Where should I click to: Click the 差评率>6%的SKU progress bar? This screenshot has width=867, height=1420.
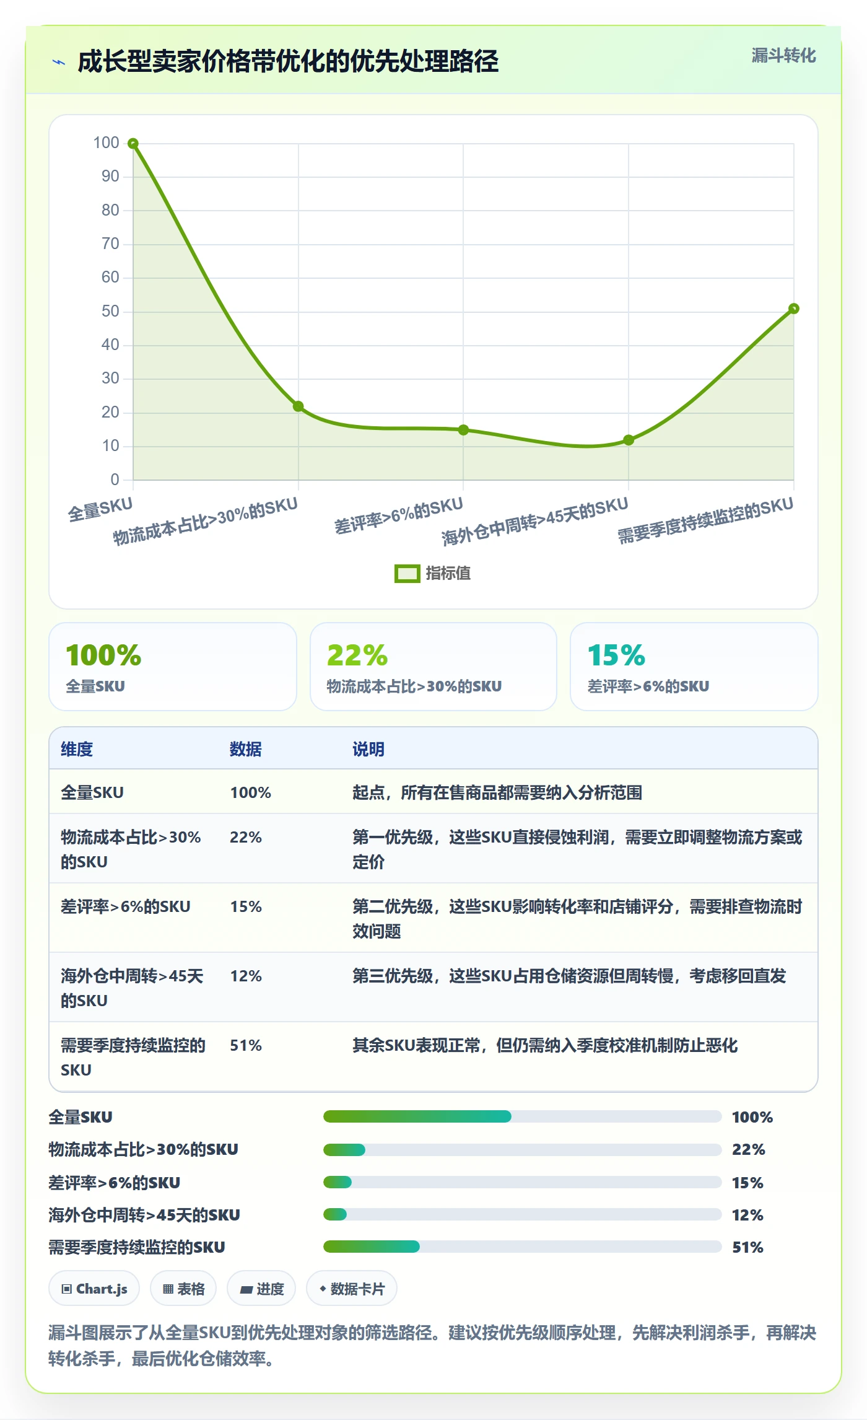click(x=522, y=1182)
